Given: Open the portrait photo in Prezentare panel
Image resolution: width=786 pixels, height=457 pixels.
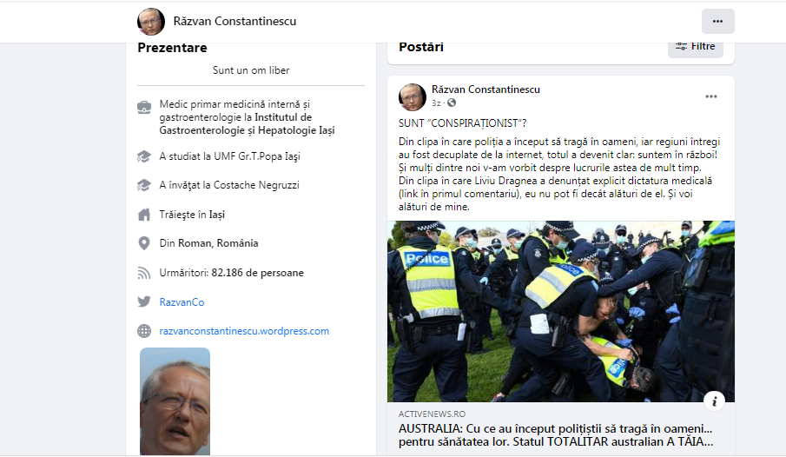Looking at the screenshot, I should pyautogui.click(x=175, y=401).
